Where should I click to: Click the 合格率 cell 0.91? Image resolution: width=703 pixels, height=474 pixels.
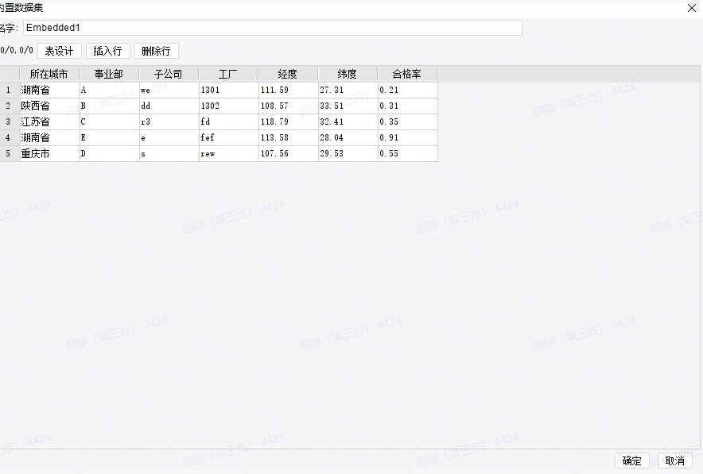click(x=407, y=138)
